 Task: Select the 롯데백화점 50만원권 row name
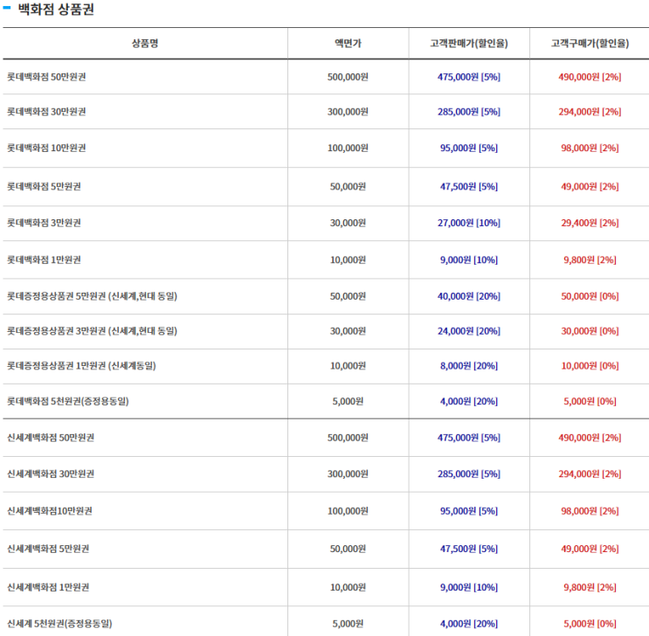[x=46, y=77]
